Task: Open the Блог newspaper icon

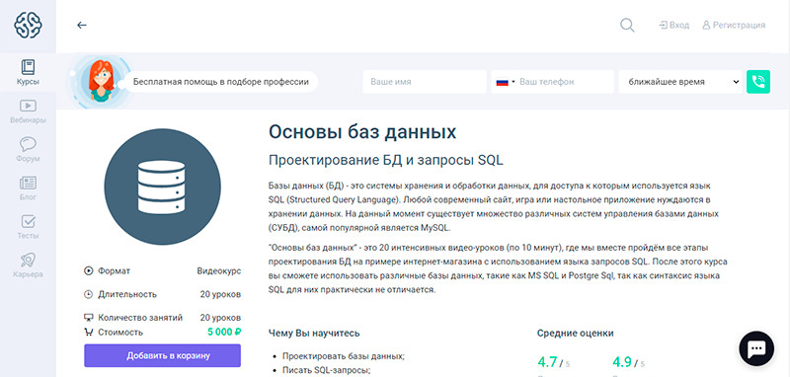Action: (28, 183)
